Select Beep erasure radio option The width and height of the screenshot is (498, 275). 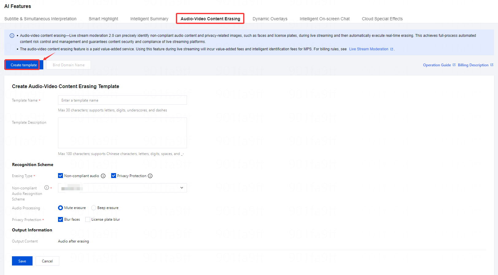coord(94,208)
